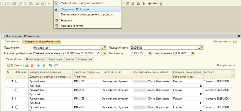The height and width of the screenshot is (111, 241).
Task: Check the Загружать box in row 1
Action: click(17, 82)
